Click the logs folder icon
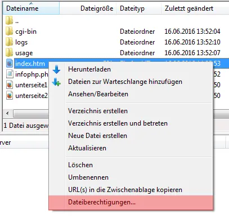 click(x=9, y=42)
